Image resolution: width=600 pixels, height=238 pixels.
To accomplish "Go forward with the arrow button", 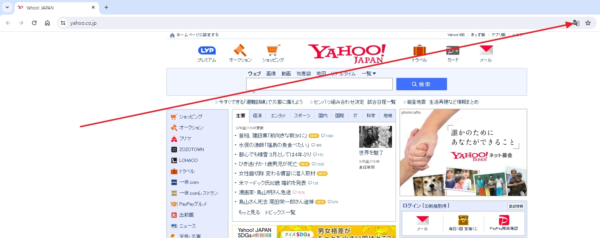I will click(x=21, y=23).
